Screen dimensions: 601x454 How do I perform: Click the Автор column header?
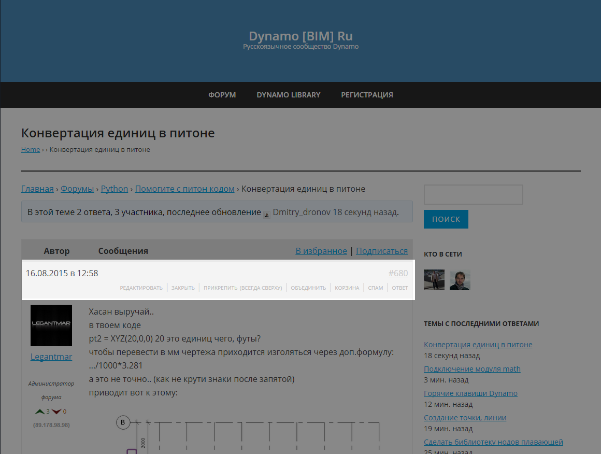(x=56, y=251)
